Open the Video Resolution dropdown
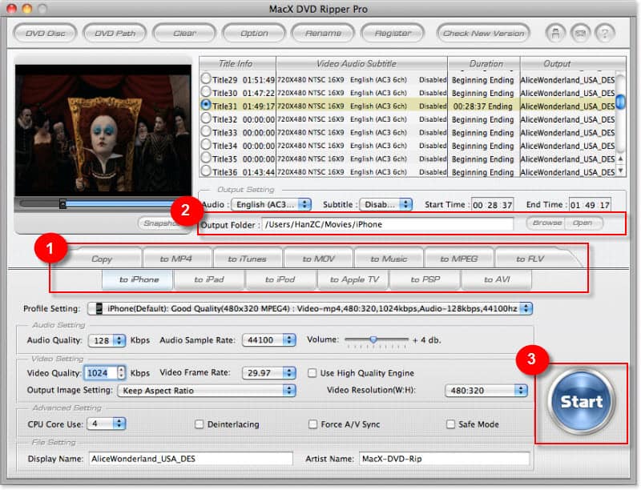The image size is (641, 490). point(486,391)
